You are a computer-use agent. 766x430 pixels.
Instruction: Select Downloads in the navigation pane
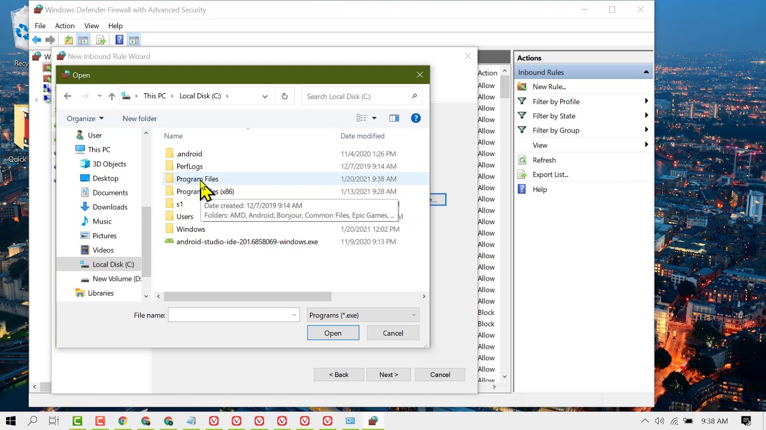click(x=110, y=207)
